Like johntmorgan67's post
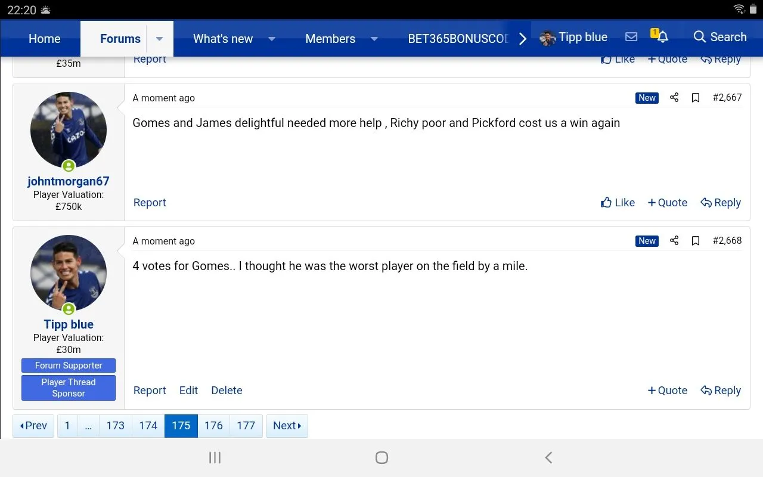763x477 pixels. pos(618,203)
